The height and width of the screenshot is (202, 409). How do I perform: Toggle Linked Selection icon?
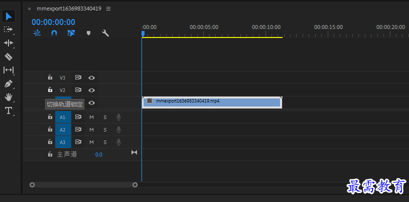click(71, 33)
